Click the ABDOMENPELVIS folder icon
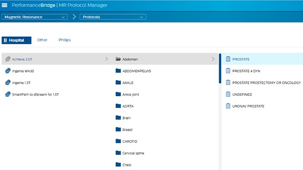This screenshot has height=170, width=303. [x=118, y=71]
